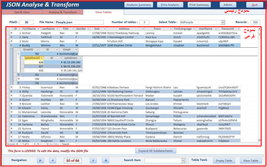Open Password column filter dropdown

click(x=239, y=29)
